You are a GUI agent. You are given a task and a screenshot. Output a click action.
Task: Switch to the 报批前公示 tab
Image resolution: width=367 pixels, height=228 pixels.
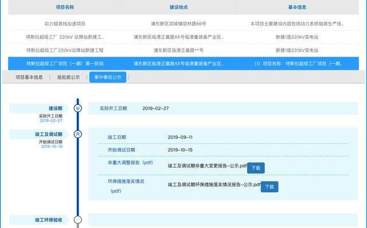pyautogui.click(x=68, y=77)
